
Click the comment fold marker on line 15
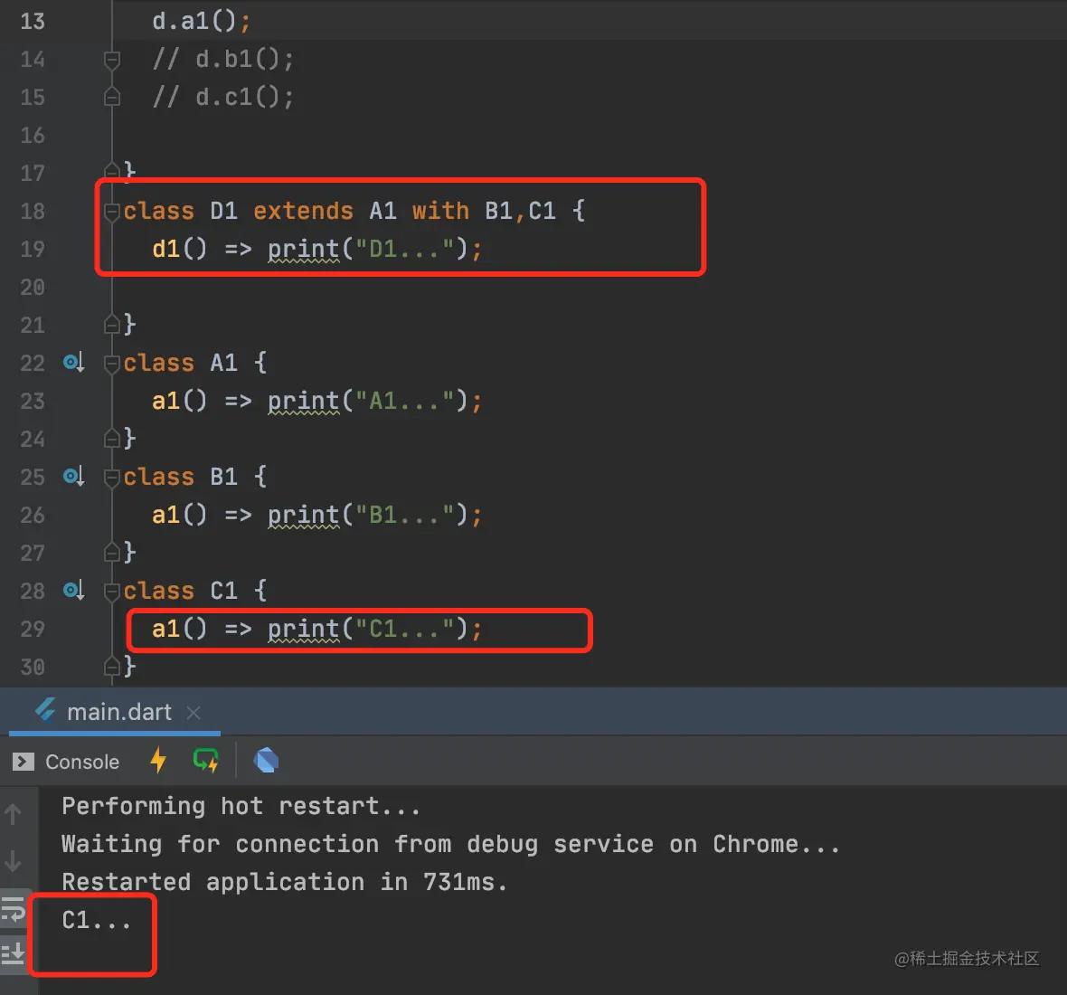tap(111, 98)
